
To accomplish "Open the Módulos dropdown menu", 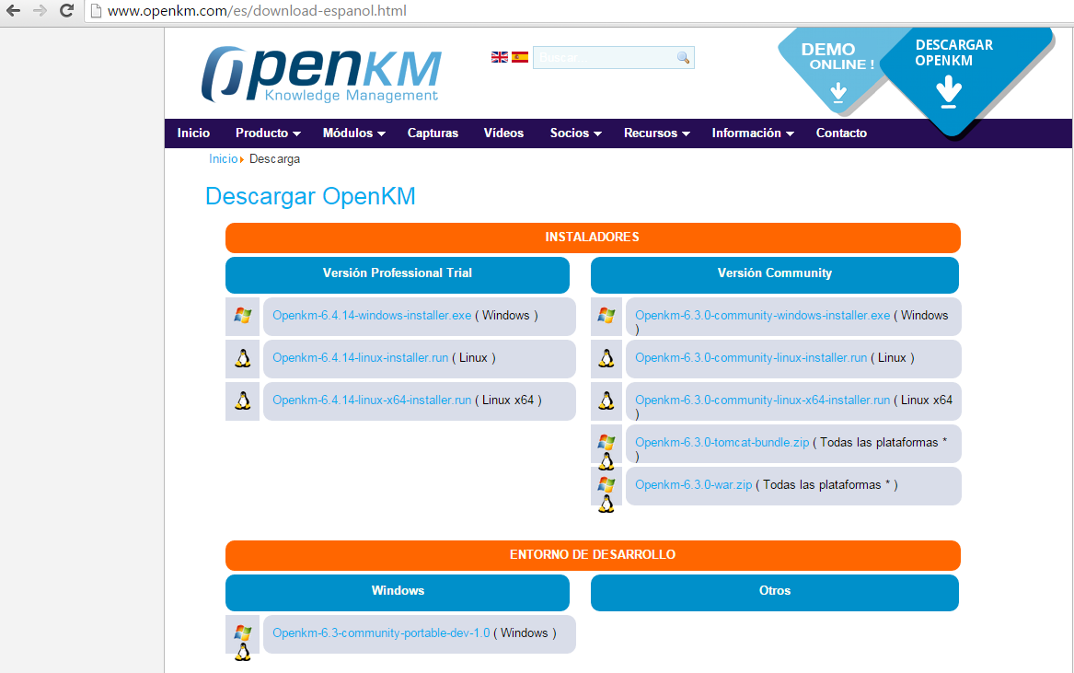I will point(353,133).
